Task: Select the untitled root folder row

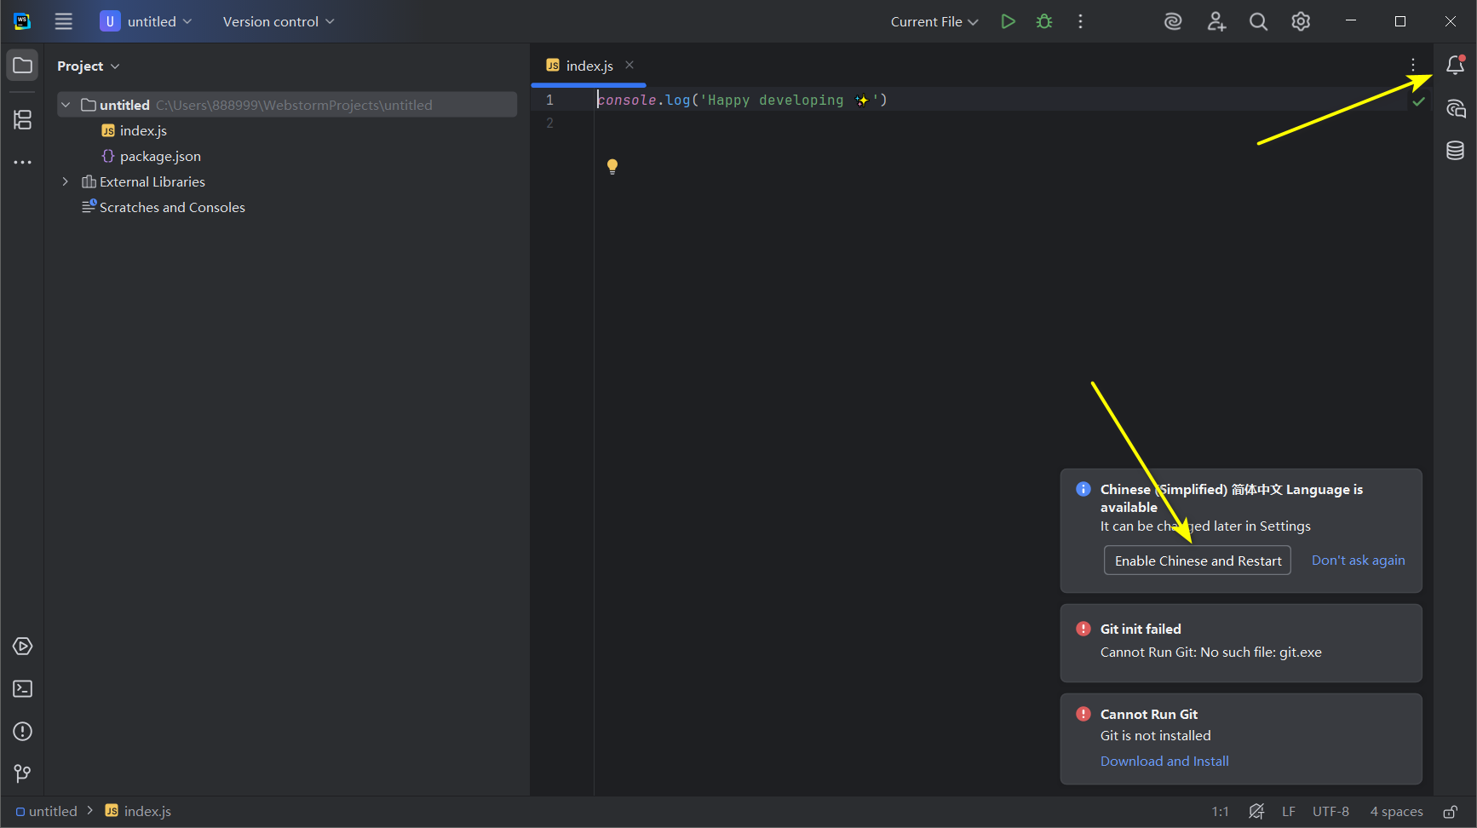Action: coord(287,105)
